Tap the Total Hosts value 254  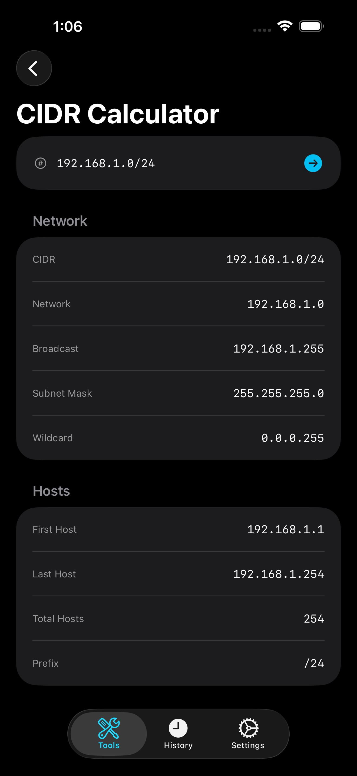click(x=314, y=619)
